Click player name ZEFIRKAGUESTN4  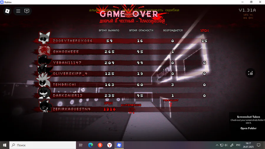click(x=72, y=109)
